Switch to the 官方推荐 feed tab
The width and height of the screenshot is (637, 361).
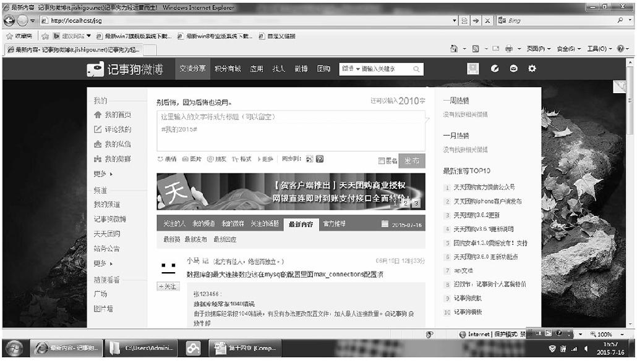click(334, 223)
